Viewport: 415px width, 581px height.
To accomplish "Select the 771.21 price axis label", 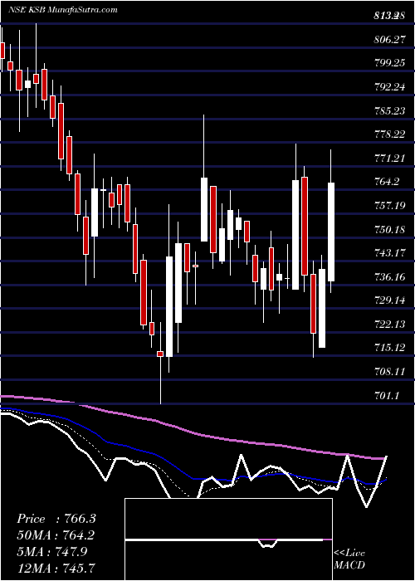I will click(389, 159).
